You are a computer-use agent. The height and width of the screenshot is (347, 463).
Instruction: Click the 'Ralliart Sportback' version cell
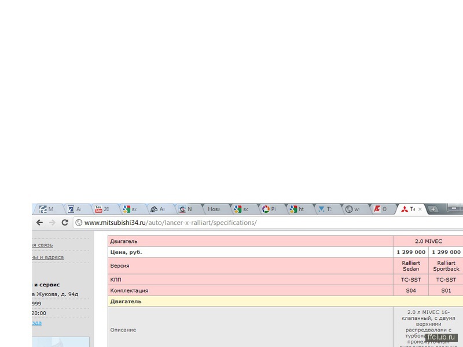[x=446, y=265]
